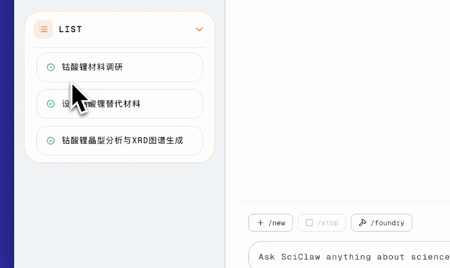The image size is (450, 268).
Task: Click the plus icon in the /new button
Action: pos(260,223)
